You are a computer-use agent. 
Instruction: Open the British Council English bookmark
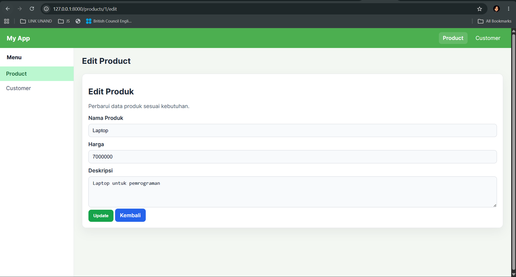click(109, 21)
